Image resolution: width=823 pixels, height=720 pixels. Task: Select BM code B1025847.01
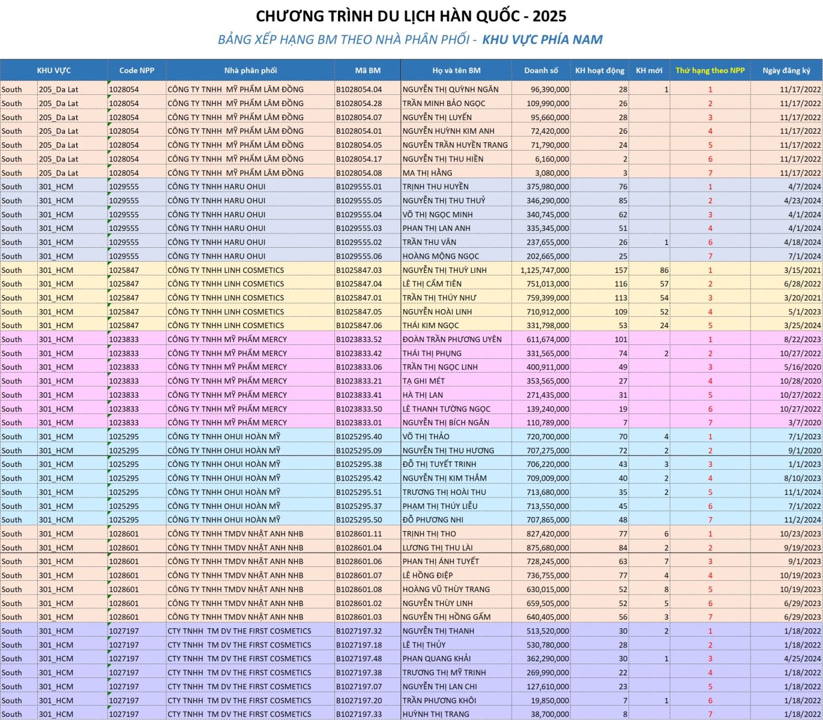[x=359, y=298]
